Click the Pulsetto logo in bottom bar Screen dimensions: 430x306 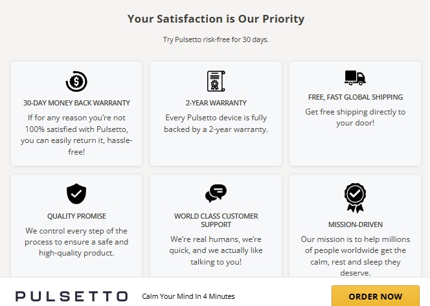(x=71, y=296)
